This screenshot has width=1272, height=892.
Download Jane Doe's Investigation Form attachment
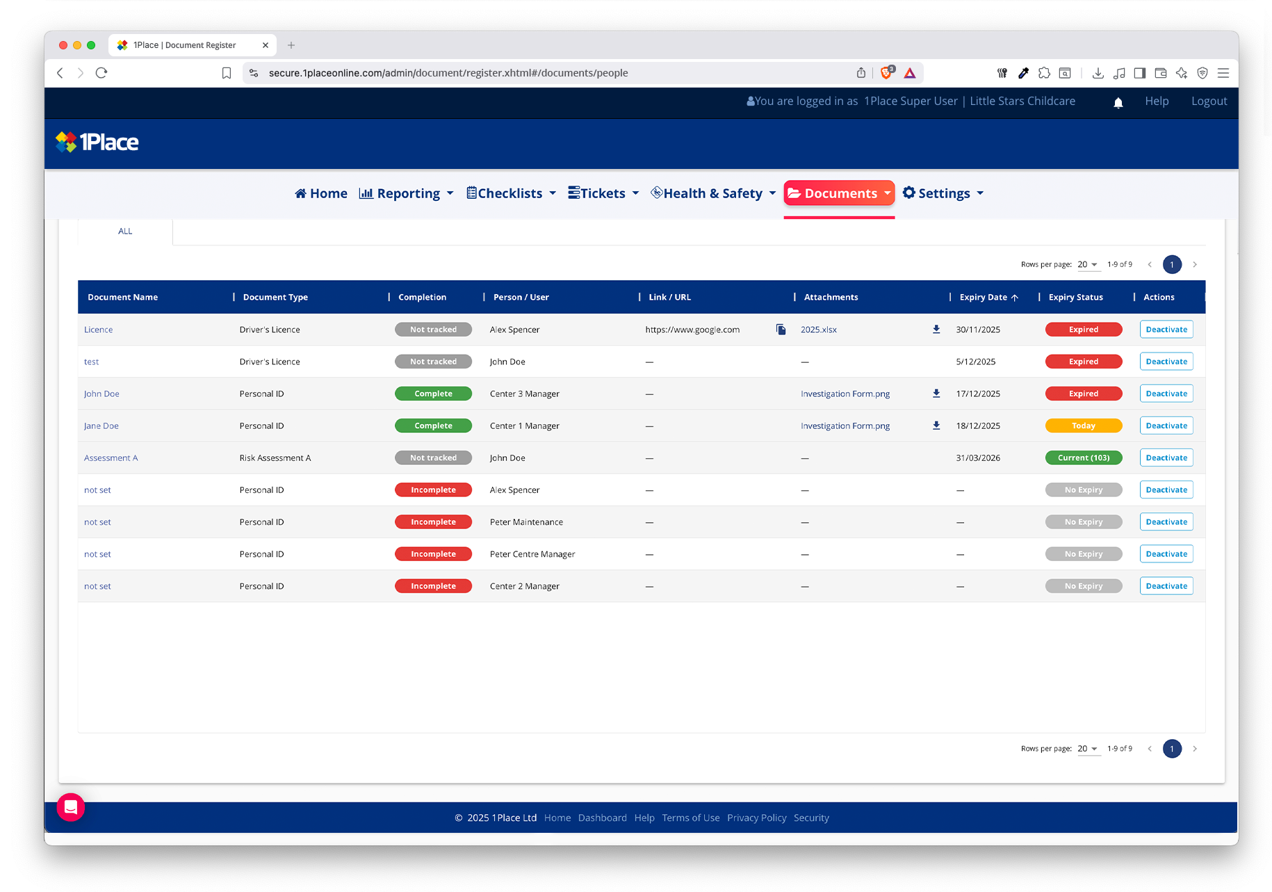pos(936,425)
